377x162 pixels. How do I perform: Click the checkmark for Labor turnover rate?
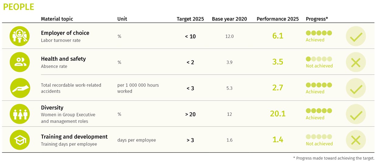[x=356, y=36]
